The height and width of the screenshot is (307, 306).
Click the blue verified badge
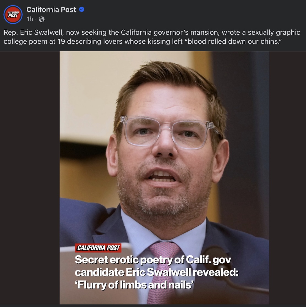click(82, 9)
